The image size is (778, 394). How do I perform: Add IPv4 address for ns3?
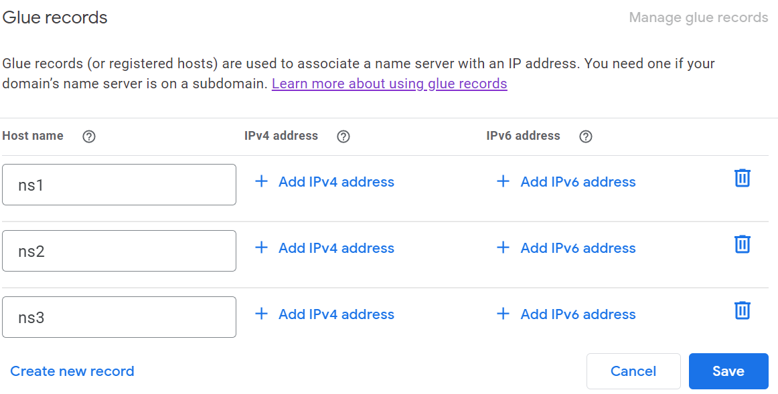coord(325,314)
